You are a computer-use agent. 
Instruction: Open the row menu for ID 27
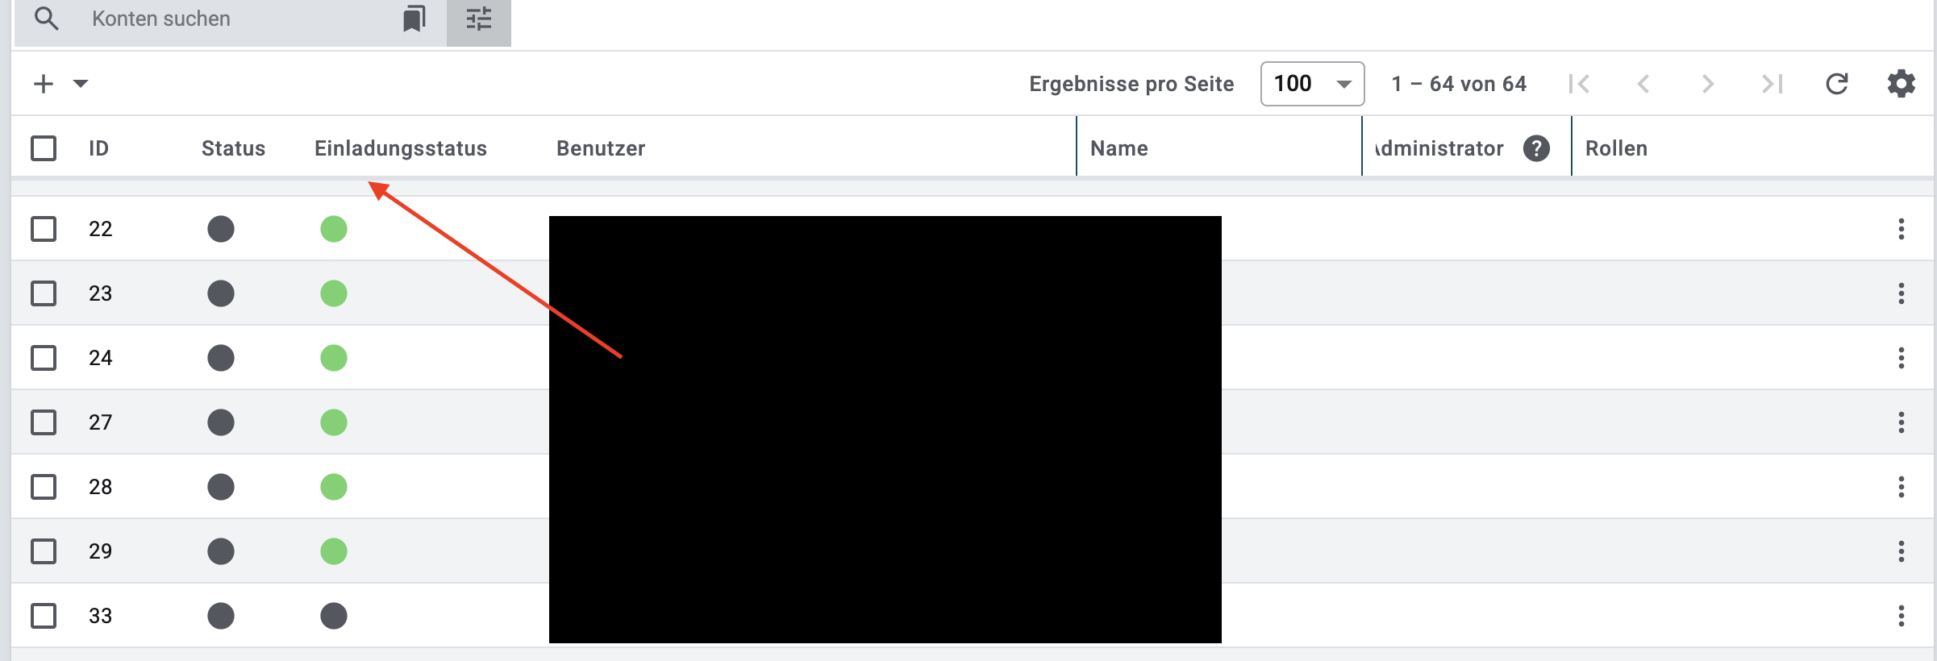(x=1902, y=422)
